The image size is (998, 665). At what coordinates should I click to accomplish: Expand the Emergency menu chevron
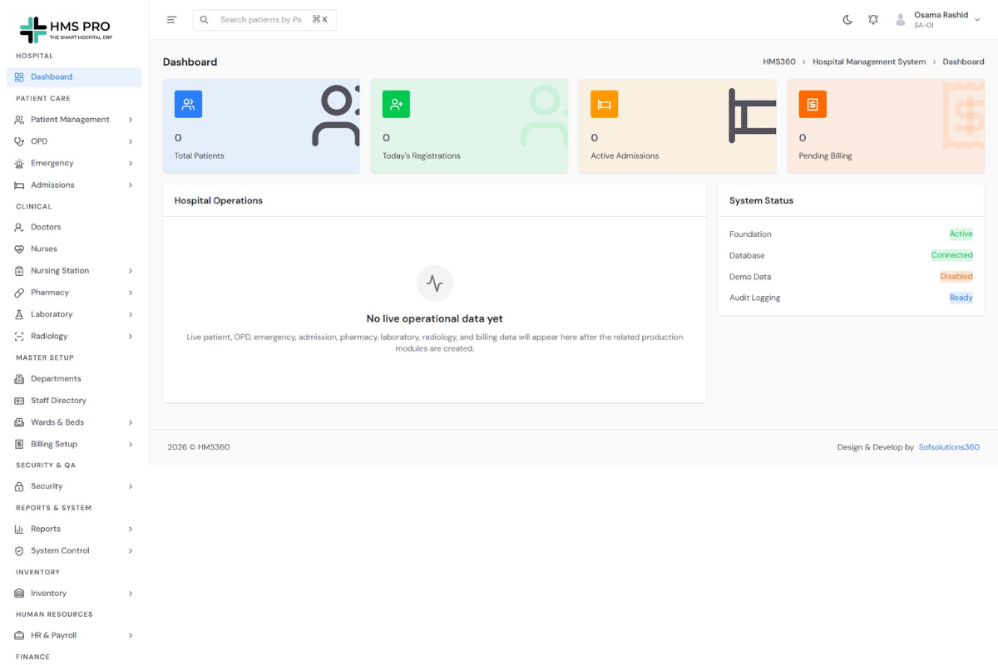[131, 164]
